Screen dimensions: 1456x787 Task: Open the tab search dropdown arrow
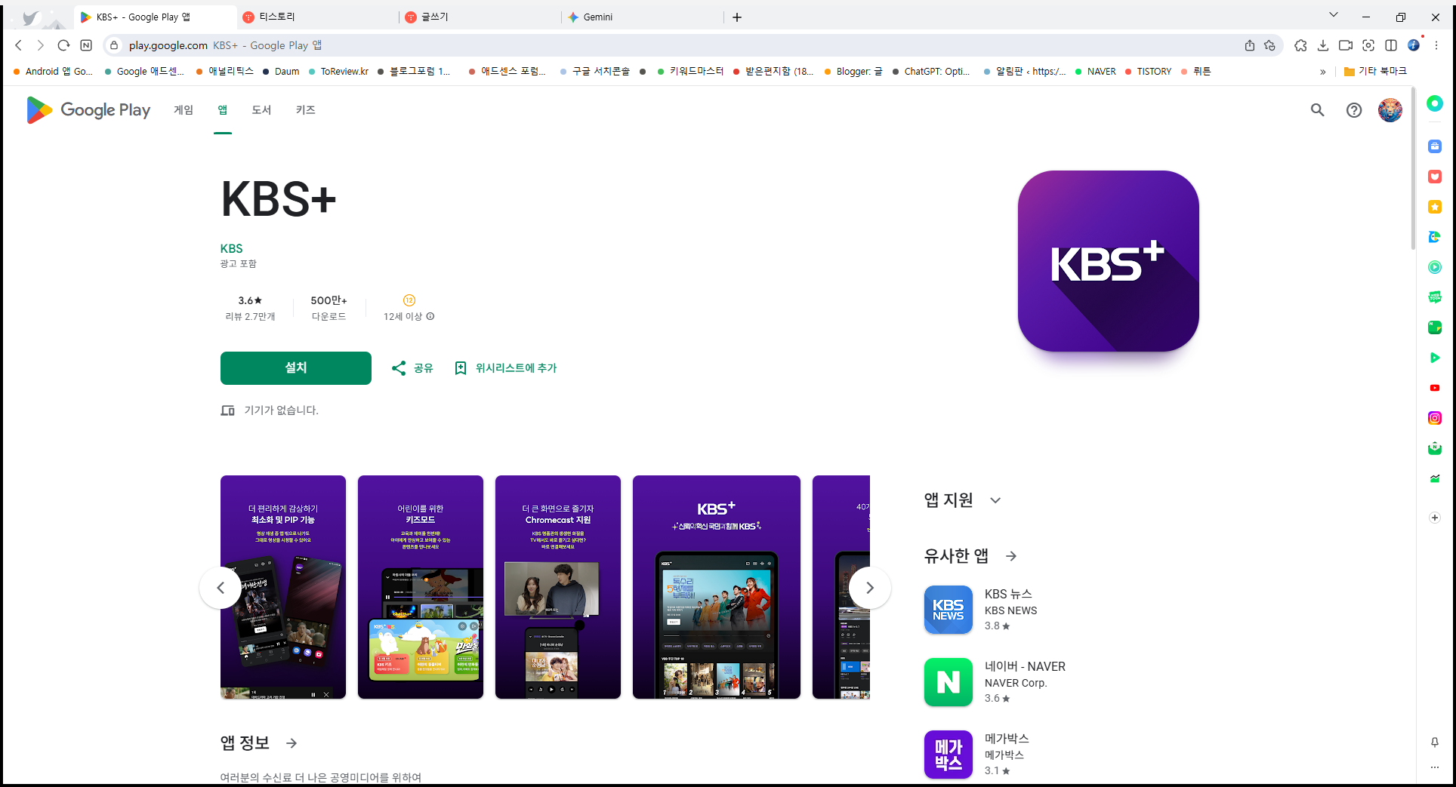[x=1334, y=14]
